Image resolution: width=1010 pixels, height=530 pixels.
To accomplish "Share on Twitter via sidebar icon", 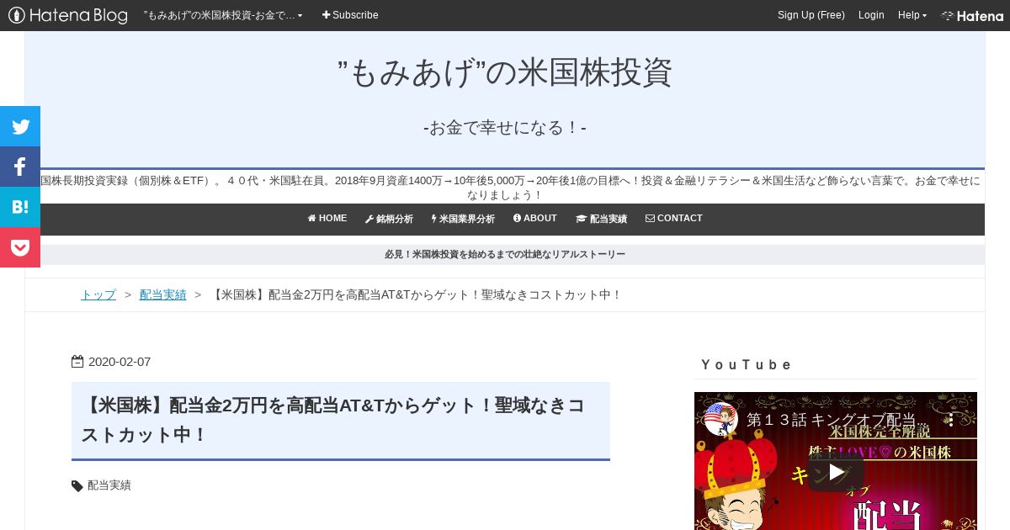I will [20, 126].
